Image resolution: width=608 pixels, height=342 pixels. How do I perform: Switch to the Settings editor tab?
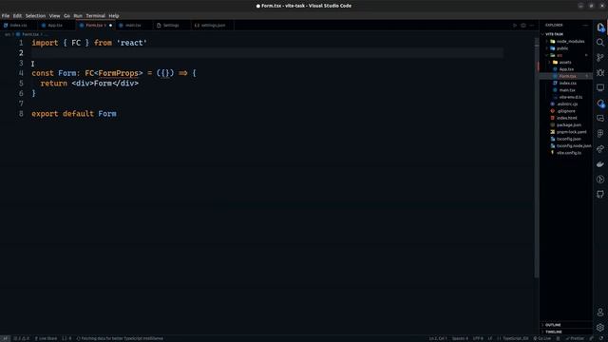pos(171,26)
